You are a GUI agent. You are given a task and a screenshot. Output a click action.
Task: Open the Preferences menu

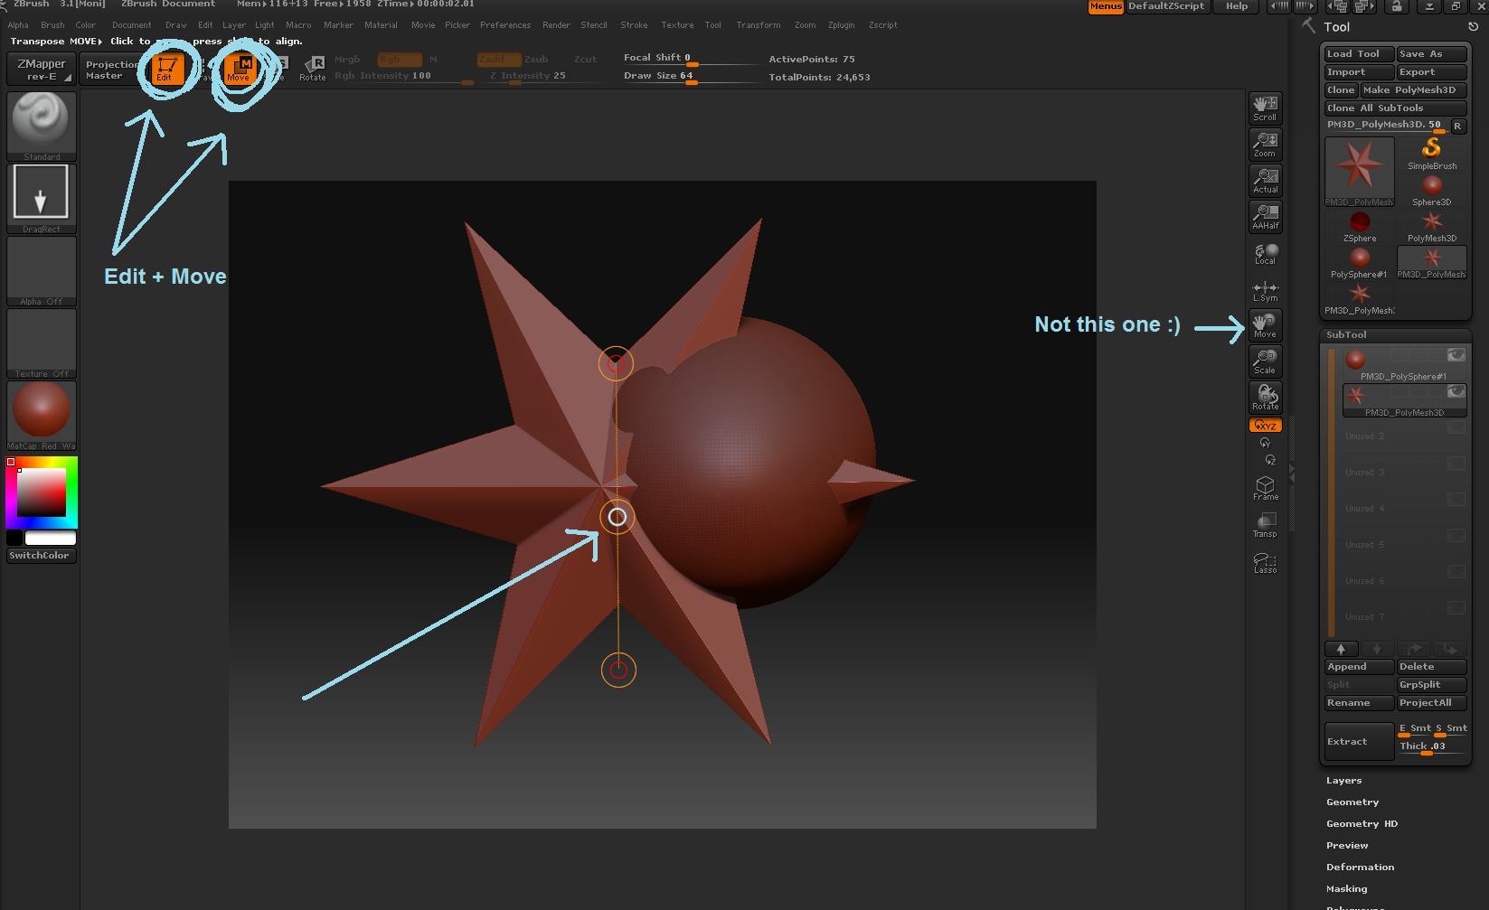pyautogui.click(x=505, y=25)
